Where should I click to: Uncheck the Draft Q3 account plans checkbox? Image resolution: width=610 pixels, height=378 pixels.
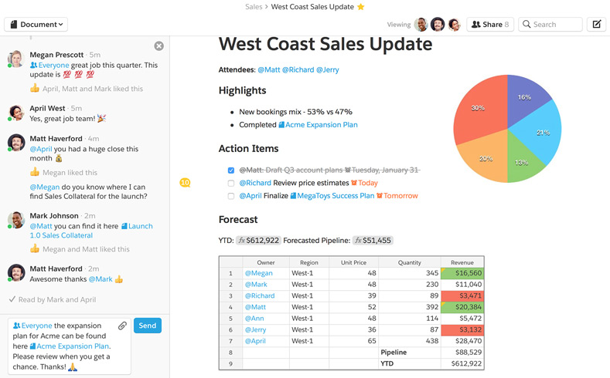[x=231, y=170]
